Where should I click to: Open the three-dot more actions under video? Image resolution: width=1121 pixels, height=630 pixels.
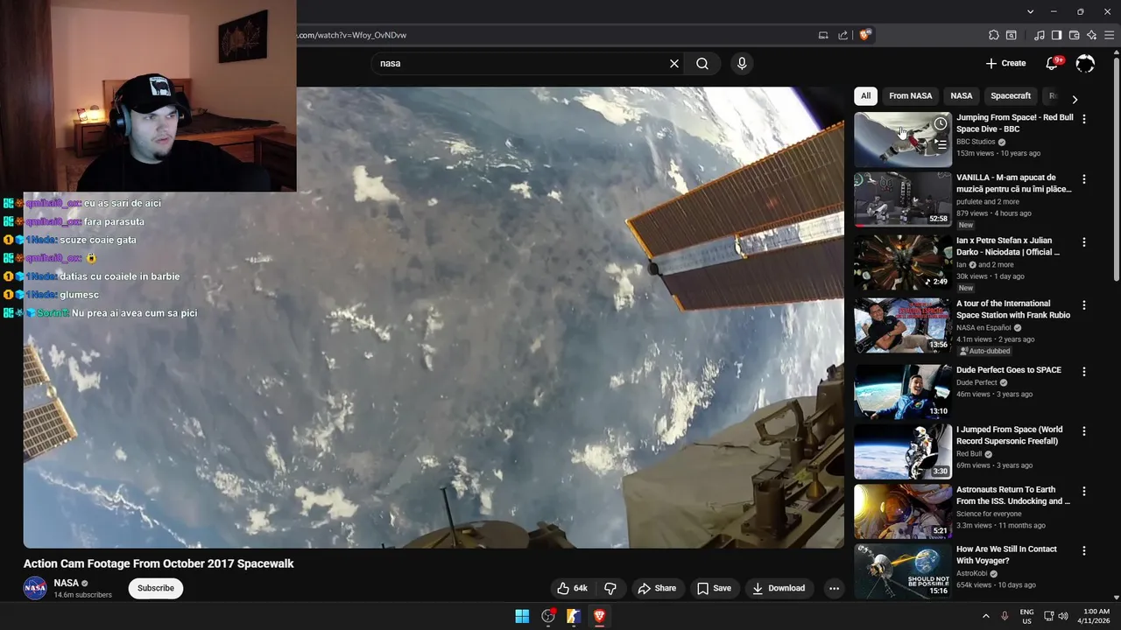click(x=834, y=588)
